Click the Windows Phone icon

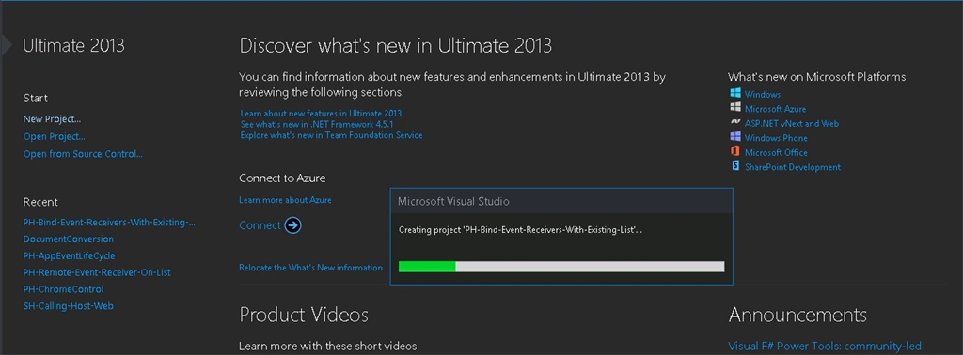735,137
